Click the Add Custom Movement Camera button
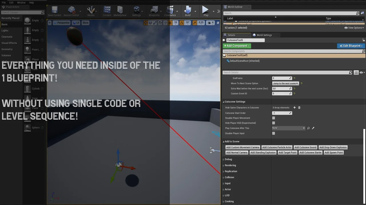Viewport: 366px width, 205px height. pyautogui.click(x=242, y=147)
